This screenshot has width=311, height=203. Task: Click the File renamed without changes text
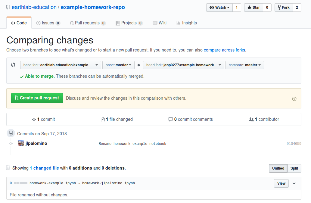pyautogui.click(x=39, y=195)
